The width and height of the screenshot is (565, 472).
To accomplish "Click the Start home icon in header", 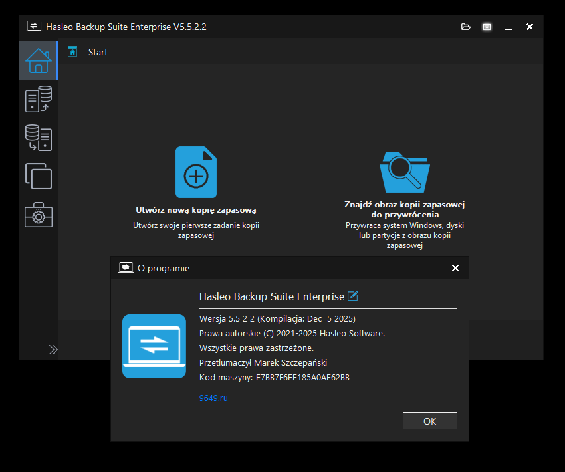I will pos(72,52).
